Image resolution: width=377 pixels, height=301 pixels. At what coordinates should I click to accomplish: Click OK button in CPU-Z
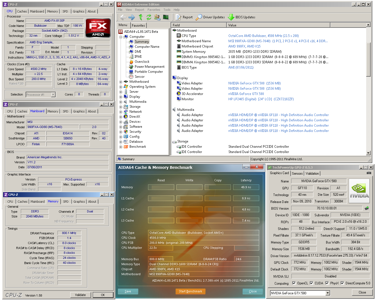point(103,295)
